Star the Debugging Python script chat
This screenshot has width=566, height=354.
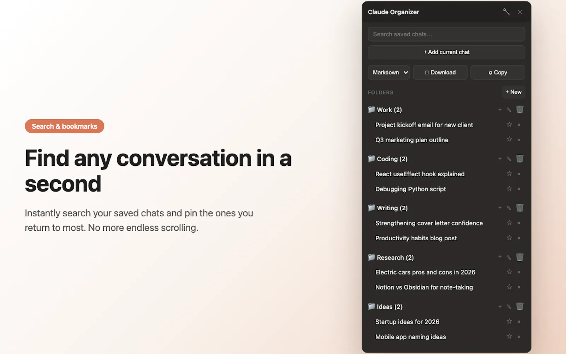tap(509, 188)
